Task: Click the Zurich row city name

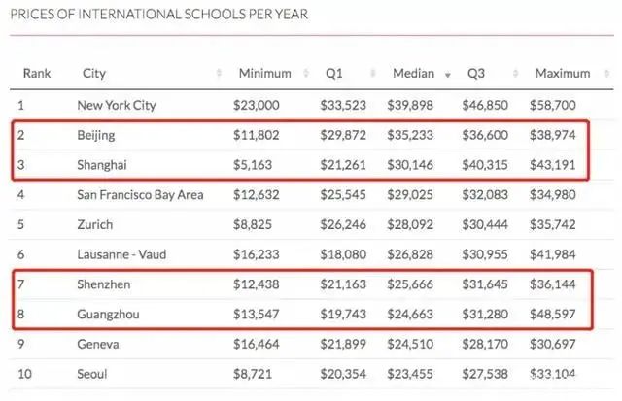Action: [94, 224]
